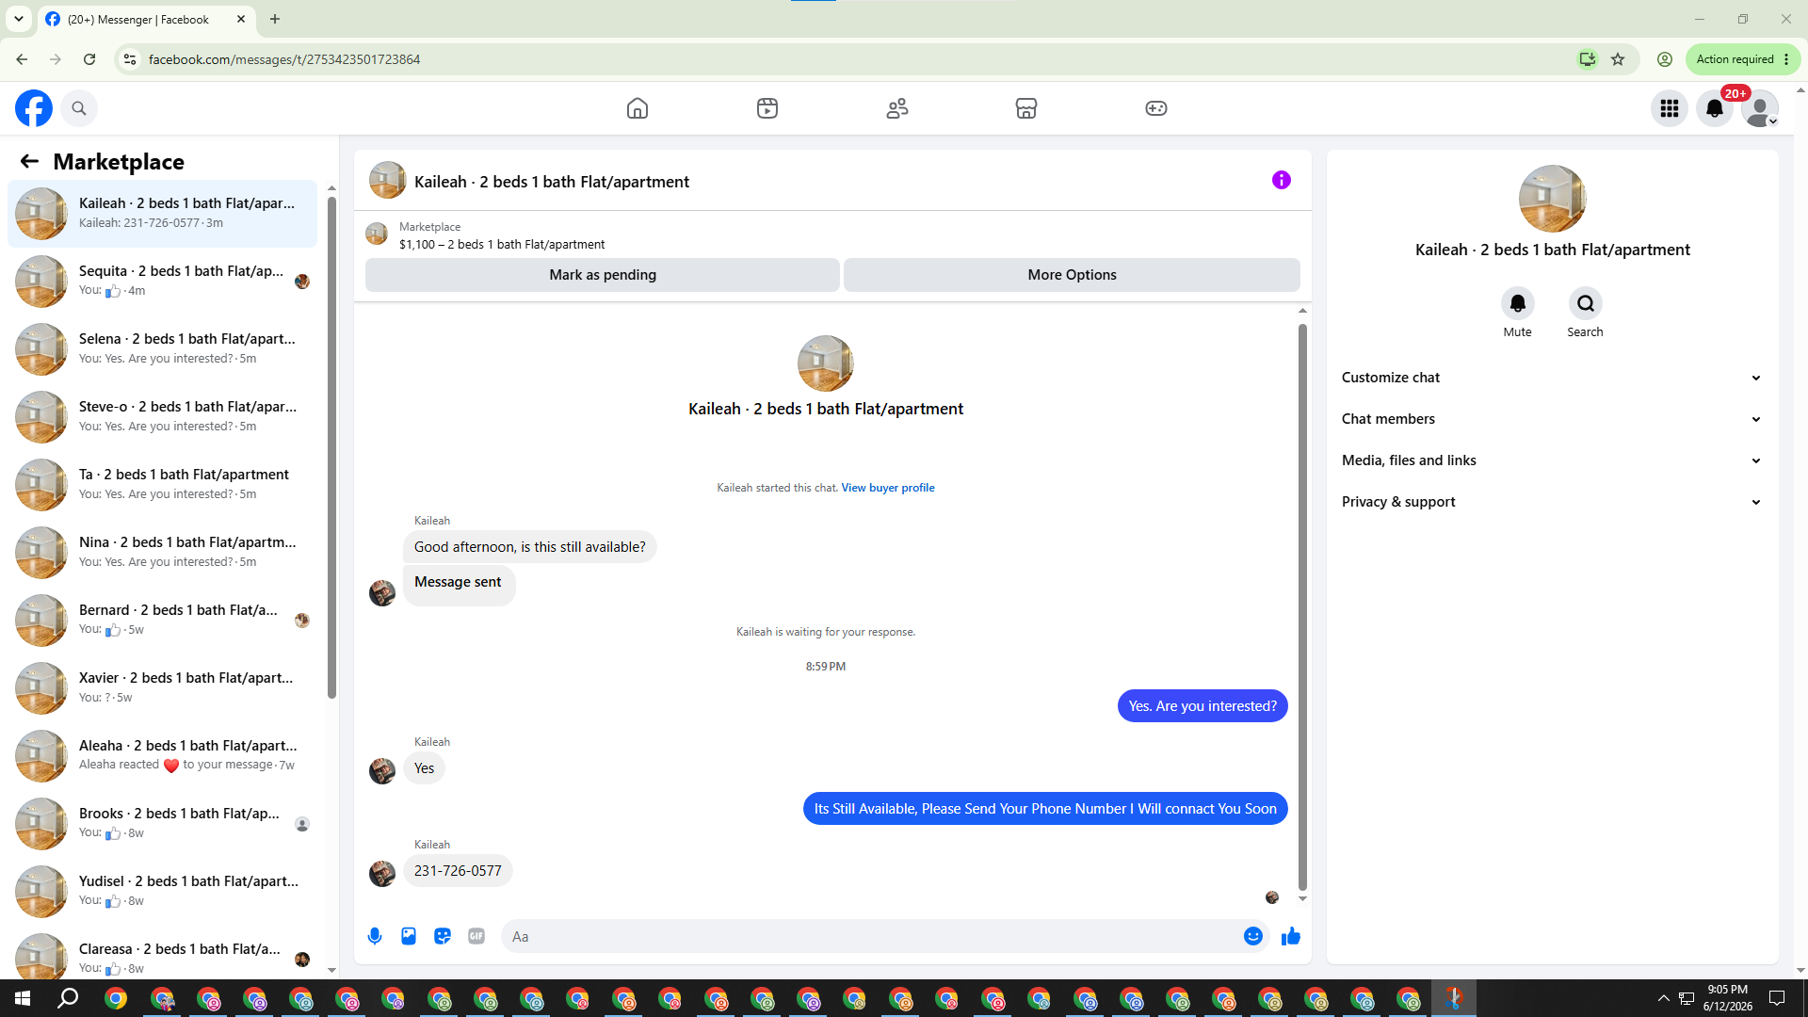Open the Google profile icon in toolbar
1808x1017 pixels.
(x=1665, y=59)
